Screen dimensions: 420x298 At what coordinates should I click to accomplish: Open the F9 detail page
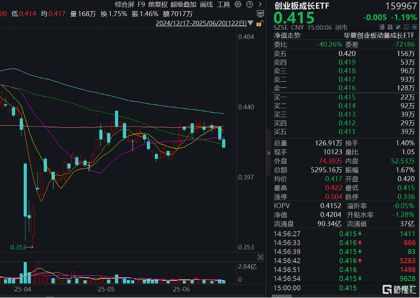pyautogui.click(x=141, y=4)
